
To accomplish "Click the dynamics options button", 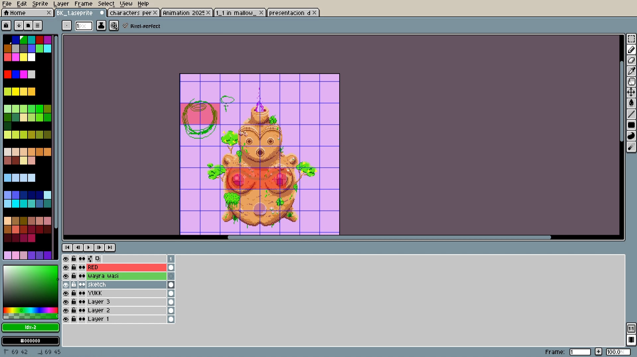I will [x=114, y=26].
